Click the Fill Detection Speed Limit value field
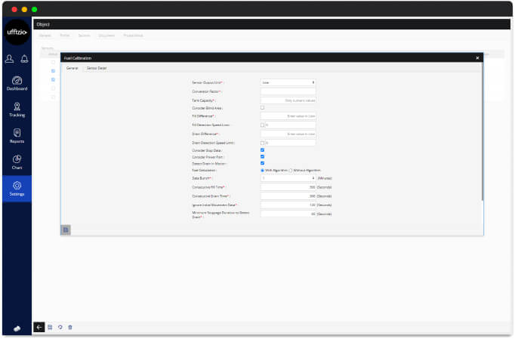This screenshot has width=515, height=339. pyautogui.click(x=290, y=125)
